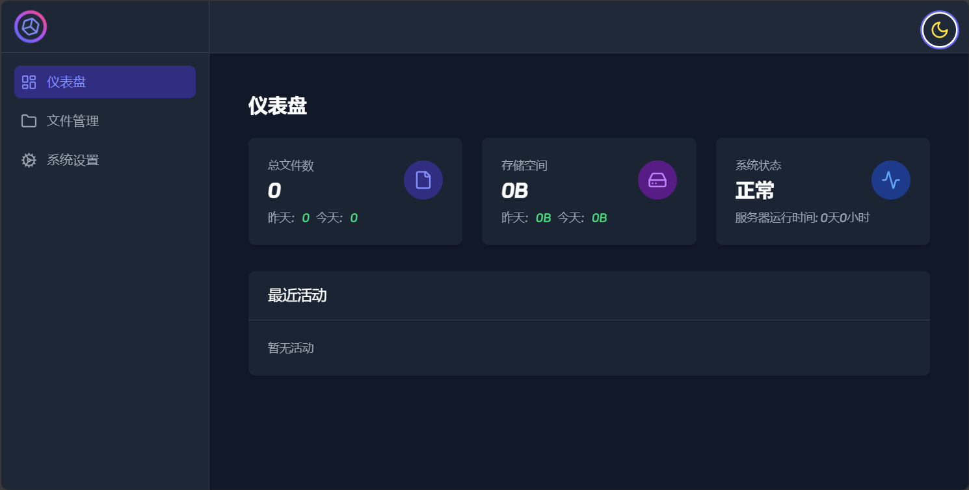
Task: Click the 0B storage space value
Action: coord(514,191)
